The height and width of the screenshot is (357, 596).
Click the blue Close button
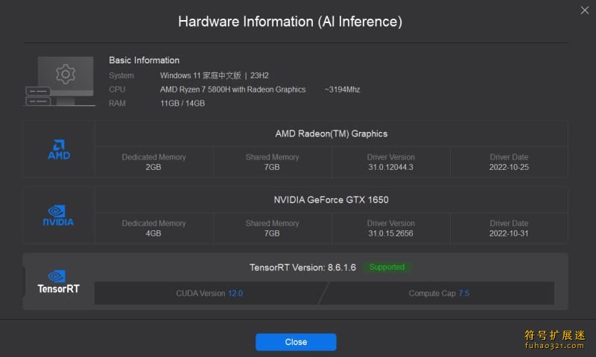(x=296, y=342)
